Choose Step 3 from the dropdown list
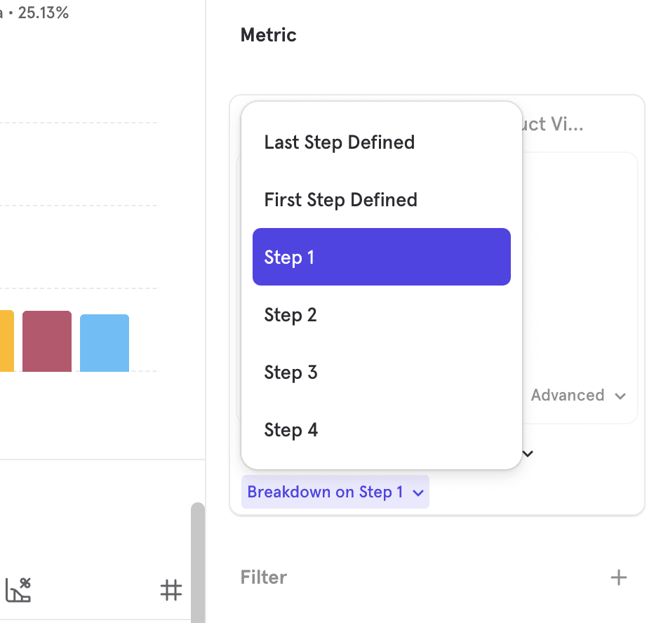Image resolution: width=668 pixels, height=623 pixels. click(290, 373)
